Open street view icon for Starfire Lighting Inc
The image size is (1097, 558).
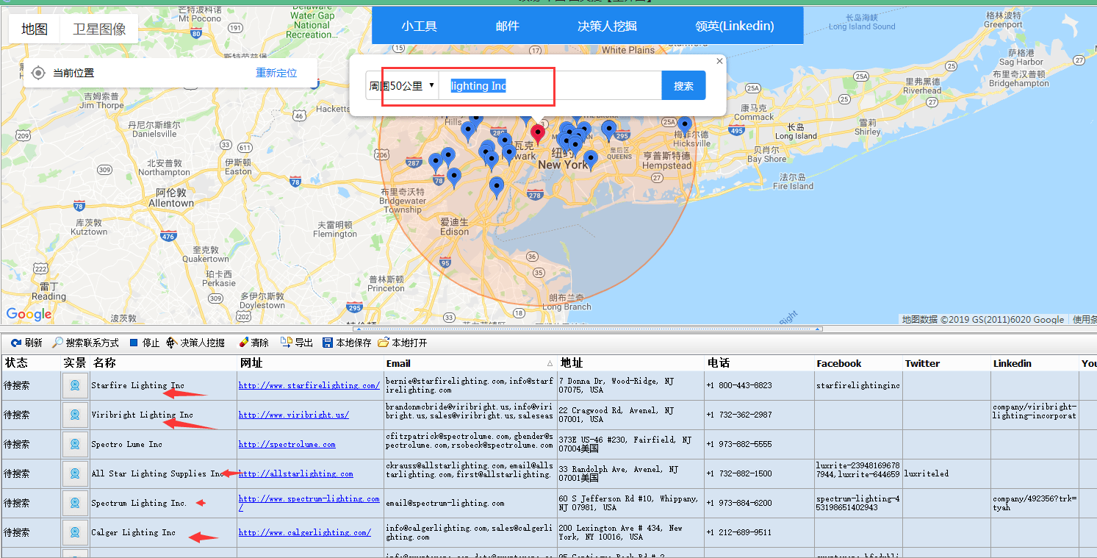[x=75, y=385]
